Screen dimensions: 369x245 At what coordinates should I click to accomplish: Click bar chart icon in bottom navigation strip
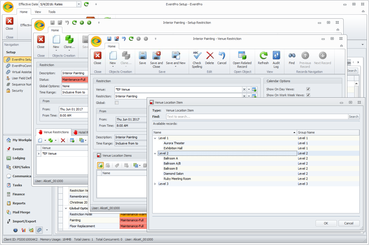(x=23, y=230)
